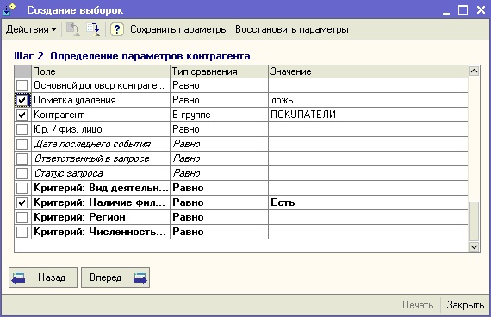
Task: Click the header checkbox column cell
Action: tap(22, 71)
